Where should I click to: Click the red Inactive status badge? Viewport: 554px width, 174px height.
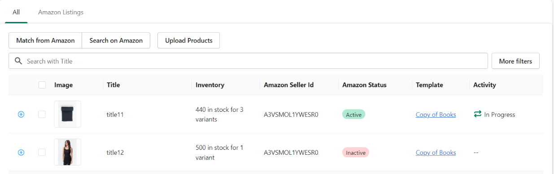[356, 153]
